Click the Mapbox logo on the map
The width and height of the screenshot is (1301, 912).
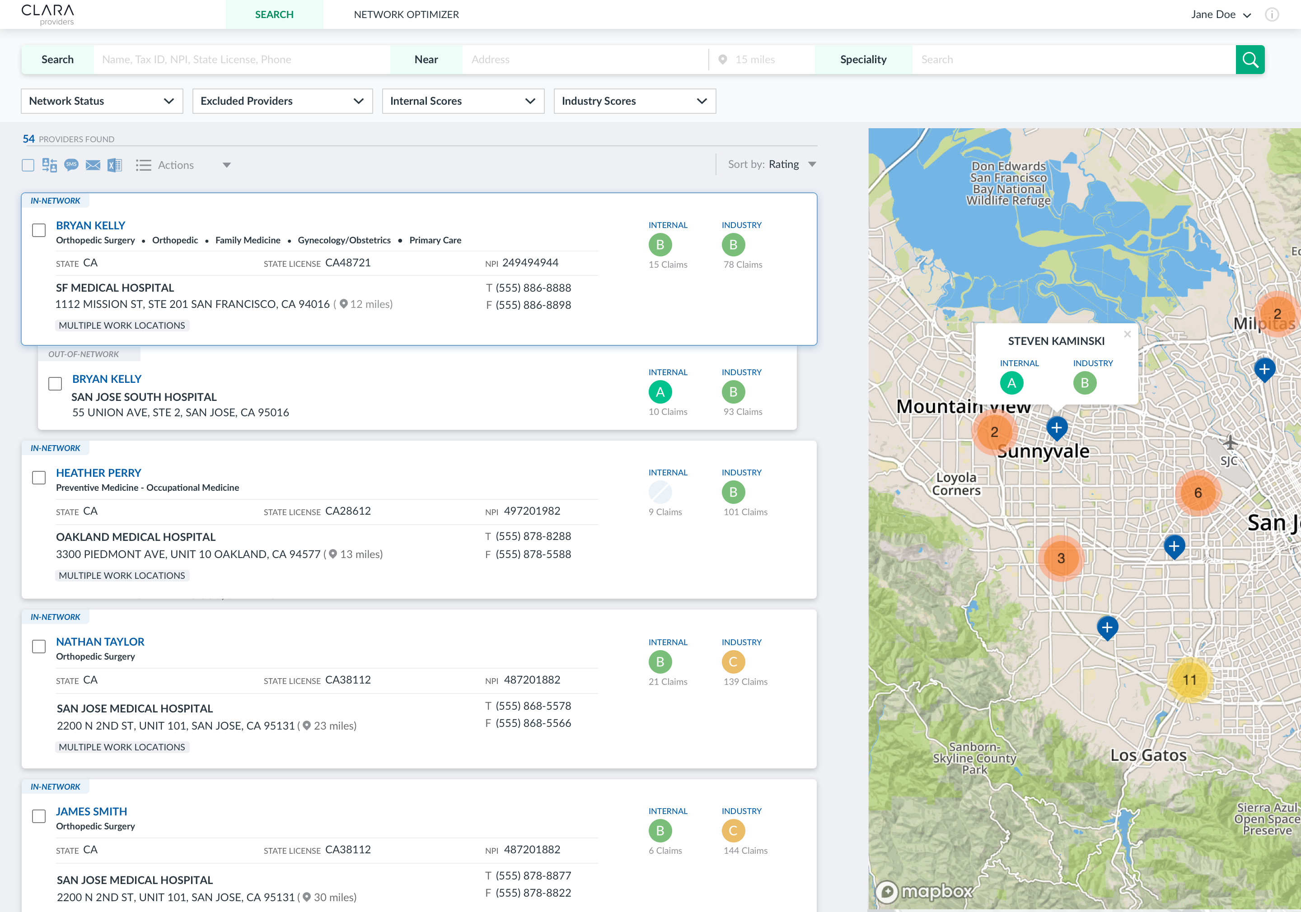point(925,892)
